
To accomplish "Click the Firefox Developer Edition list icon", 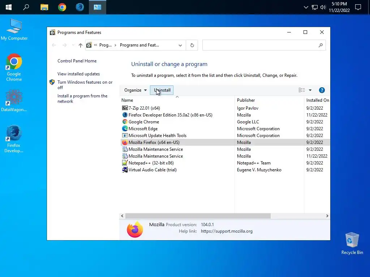I will 125,115.
